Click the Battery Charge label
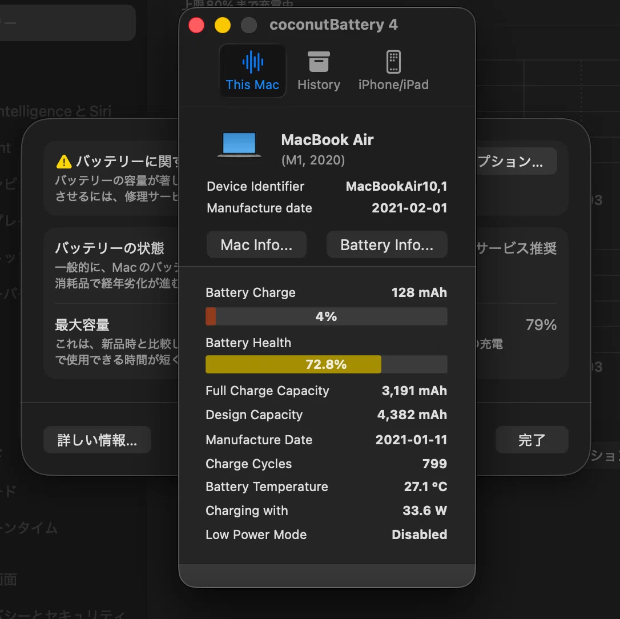This screenshot has width=620, height=619. (251, 293)
